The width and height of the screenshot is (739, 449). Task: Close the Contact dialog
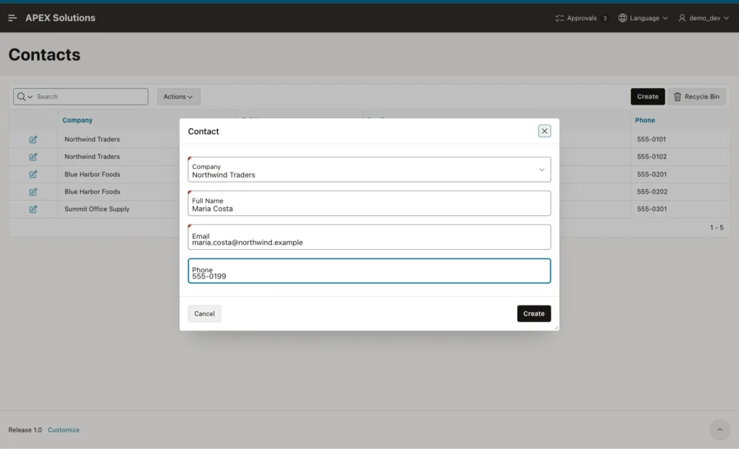click(x=544, y=131)
